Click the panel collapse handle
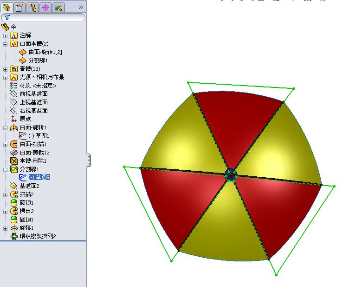Screen dimensions: 349x287 (x=89, y=160)
